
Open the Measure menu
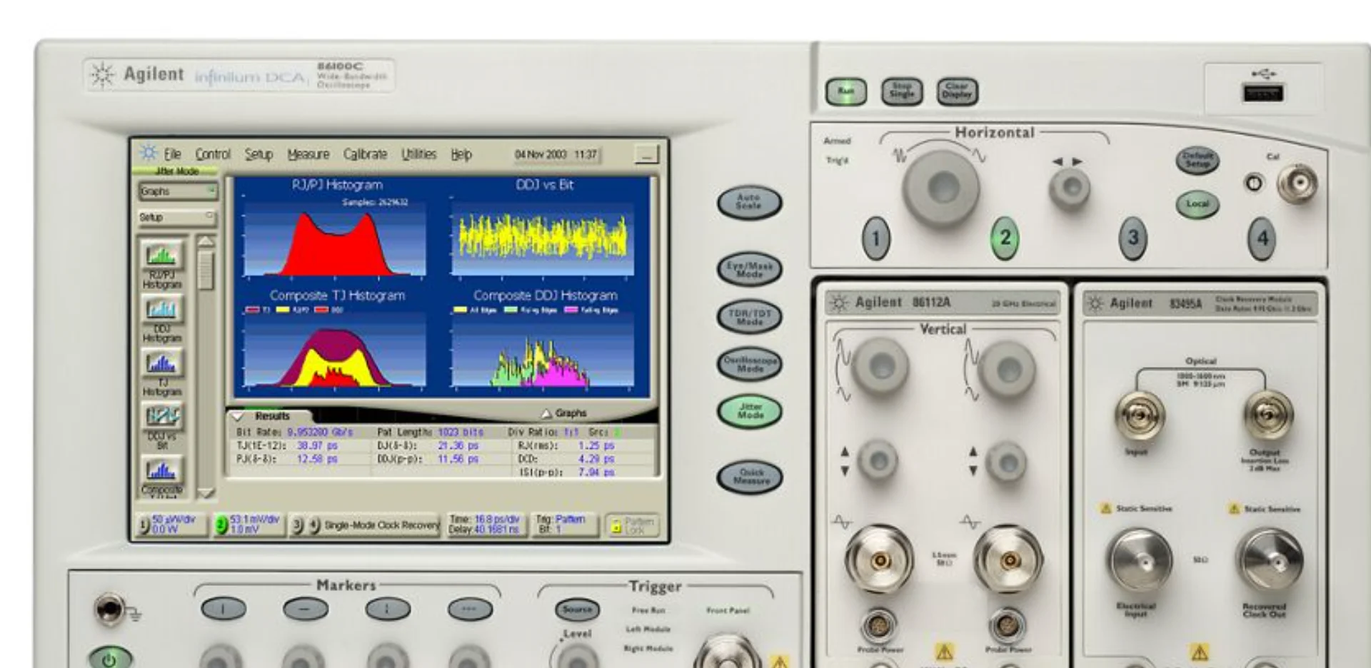(308, 154)
